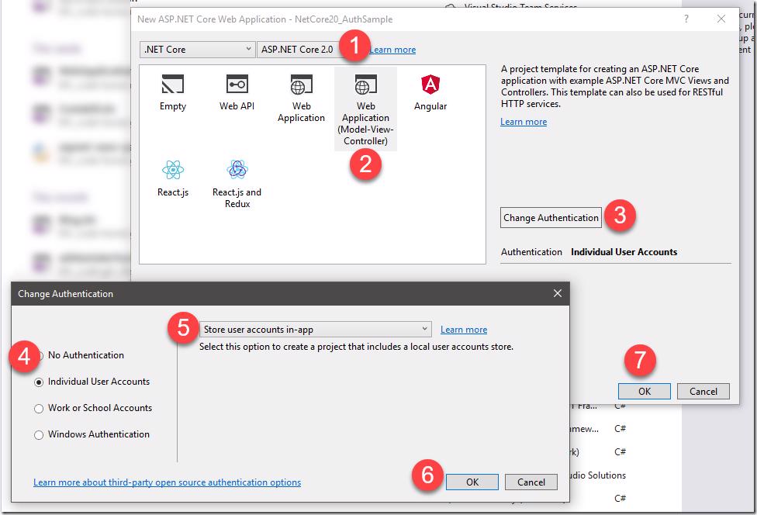Click the help question mark button
The height and width of the screenshot is (515, 757).
686,19
